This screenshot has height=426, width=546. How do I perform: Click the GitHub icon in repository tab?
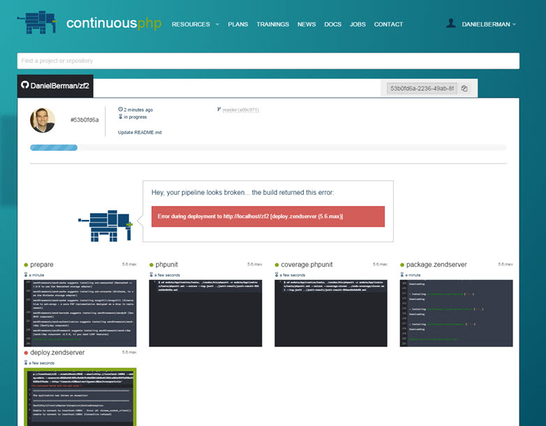(24, 86)
